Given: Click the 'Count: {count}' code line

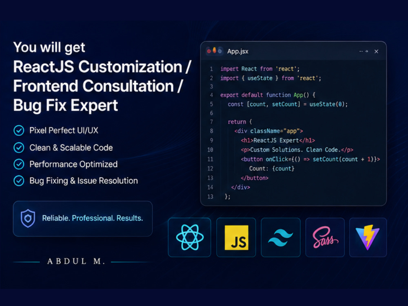Looking at the screenshot, I should [272, 169].
